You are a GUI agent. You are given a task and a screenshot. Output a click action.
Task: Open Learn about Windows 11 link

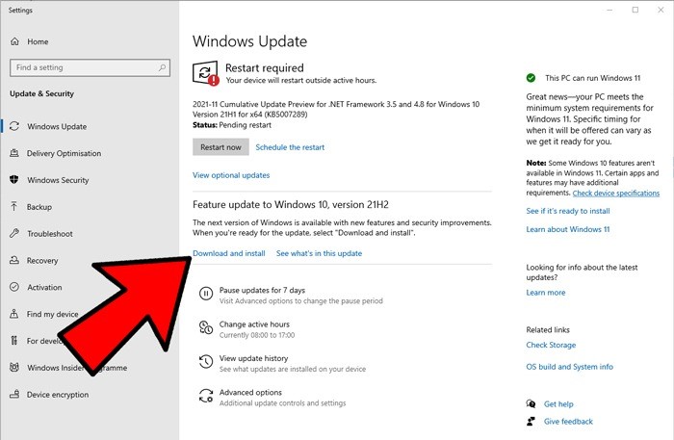tap(568, 229)
